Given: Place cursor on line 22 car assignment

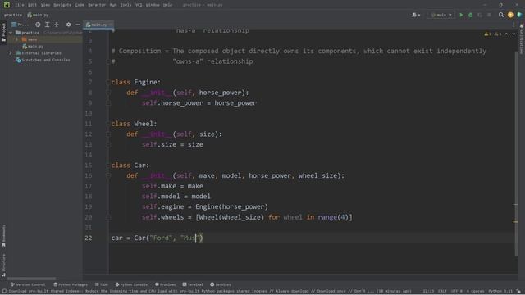Looking at the screenshot, I should (157, 238).
